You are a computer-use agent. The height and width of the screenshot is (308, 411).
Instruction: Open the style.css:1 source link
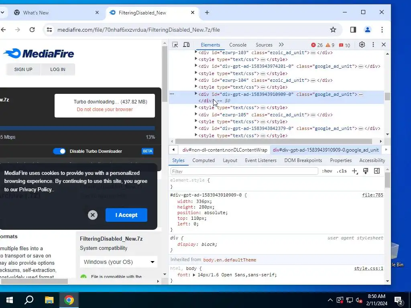[368, 268]
